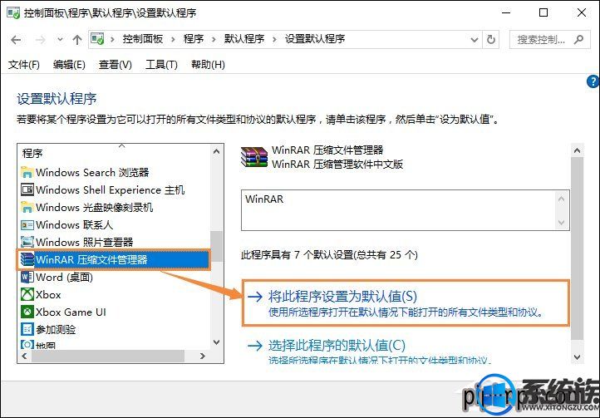Refresh the current page
The height and width of the screenshot is (418, 600).
click(491, 39)
